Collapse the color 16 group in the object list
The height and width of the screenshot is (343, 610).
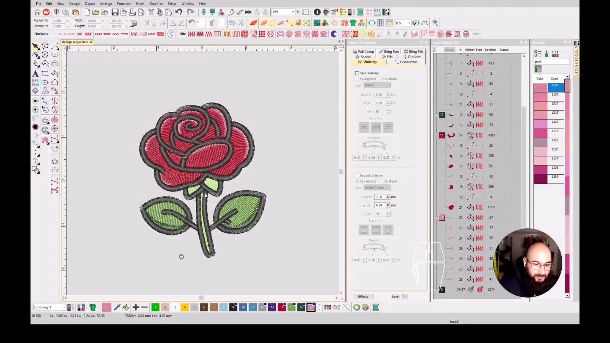click(436, 115)
